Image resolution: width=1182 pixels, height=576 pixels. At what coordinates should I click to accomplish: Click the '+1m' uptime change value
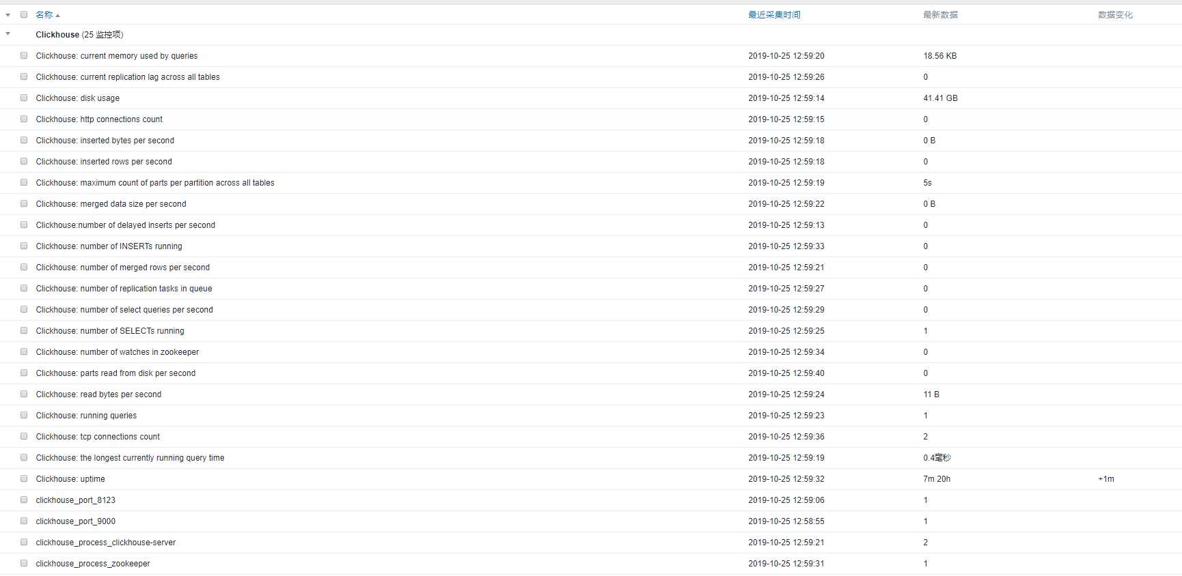coord(1106,479)
